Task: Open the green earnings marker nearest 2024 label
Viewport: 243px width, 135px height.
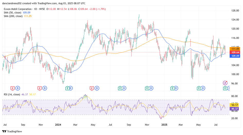Action: pos(67,88)
